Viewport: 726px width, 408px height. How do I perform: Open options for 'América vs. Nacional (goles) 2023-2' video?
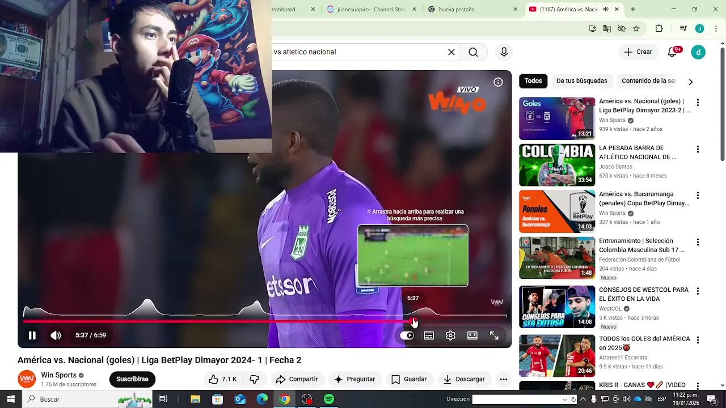coord(698,103)
